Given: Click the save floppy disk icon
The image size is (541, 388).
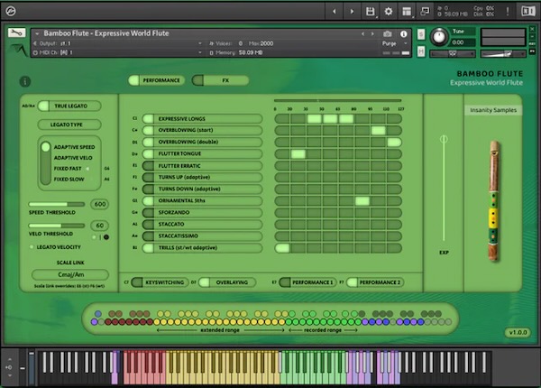Looking at the screenshot, I should [x=371, y=12].
